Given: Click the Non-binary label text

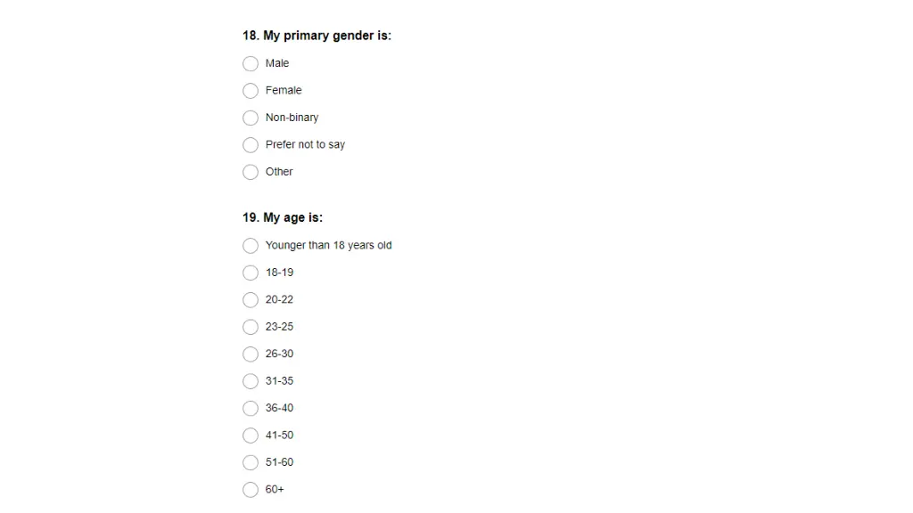Looking at the screenshot, I should pos(292,118).
